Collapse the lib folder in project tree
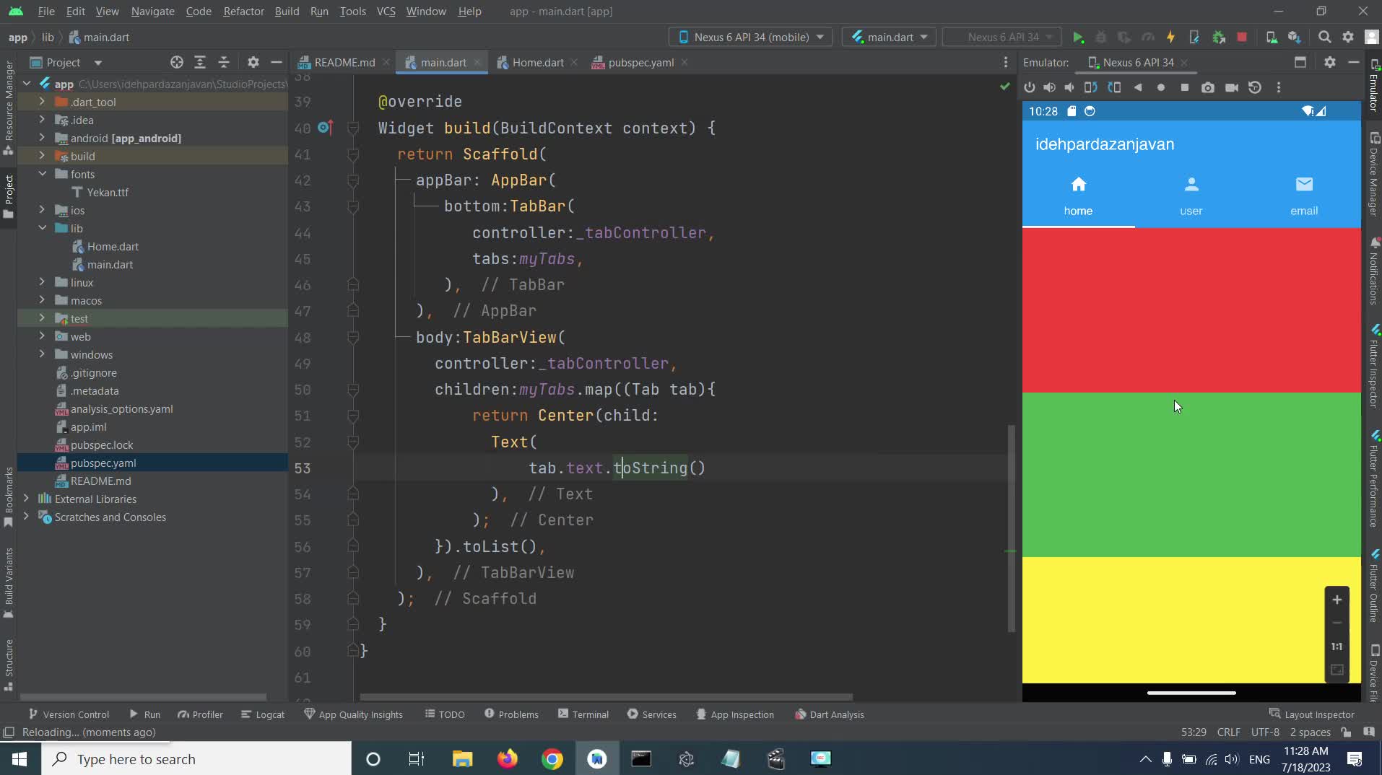Screen dimensions: 1382x775 click(x=42, y=228)
